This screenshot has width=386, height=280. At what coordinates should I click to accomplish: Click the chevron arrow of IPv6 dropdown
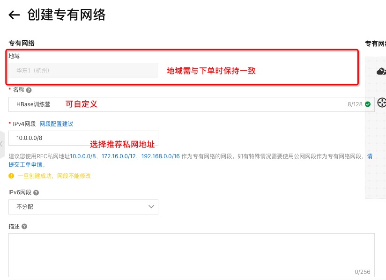[151, 206]
